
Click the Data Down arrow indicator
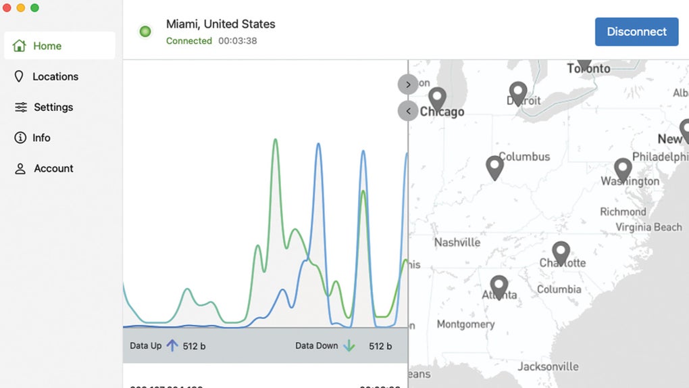(x=349, y=345)
